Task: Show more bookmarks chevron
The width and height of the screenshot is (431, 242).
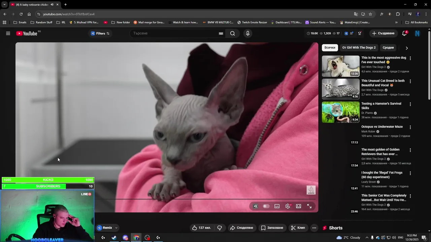Action: (x=396, y=23)
